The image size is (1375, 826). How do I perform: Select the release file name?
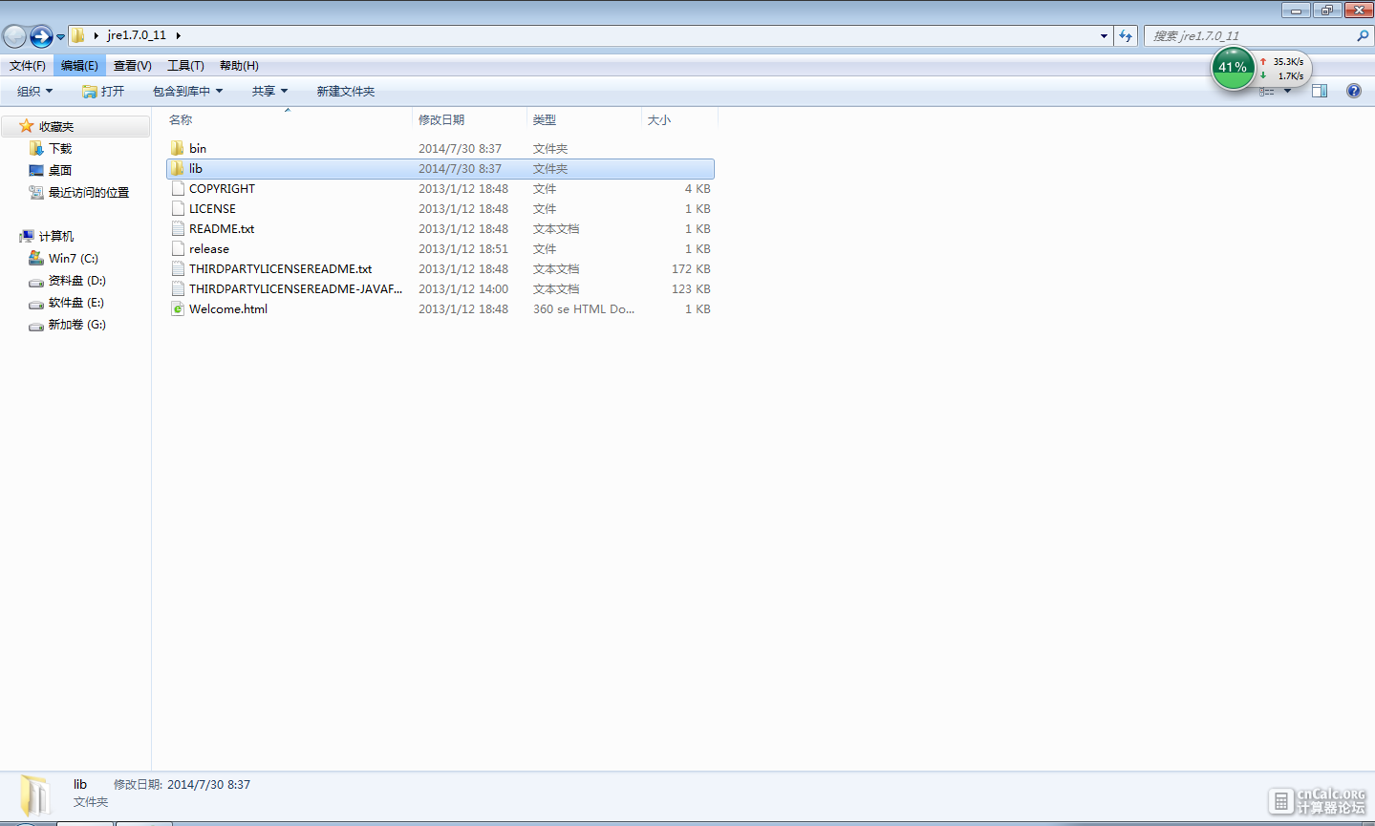[209, 249]
